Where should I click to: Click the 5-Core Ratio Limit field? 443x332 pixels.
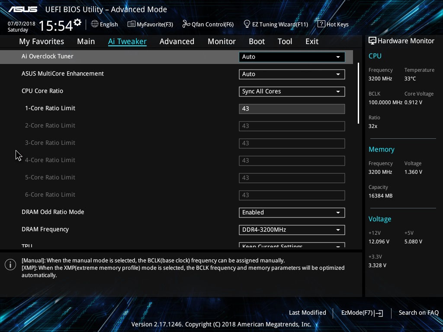pos(292,178)
